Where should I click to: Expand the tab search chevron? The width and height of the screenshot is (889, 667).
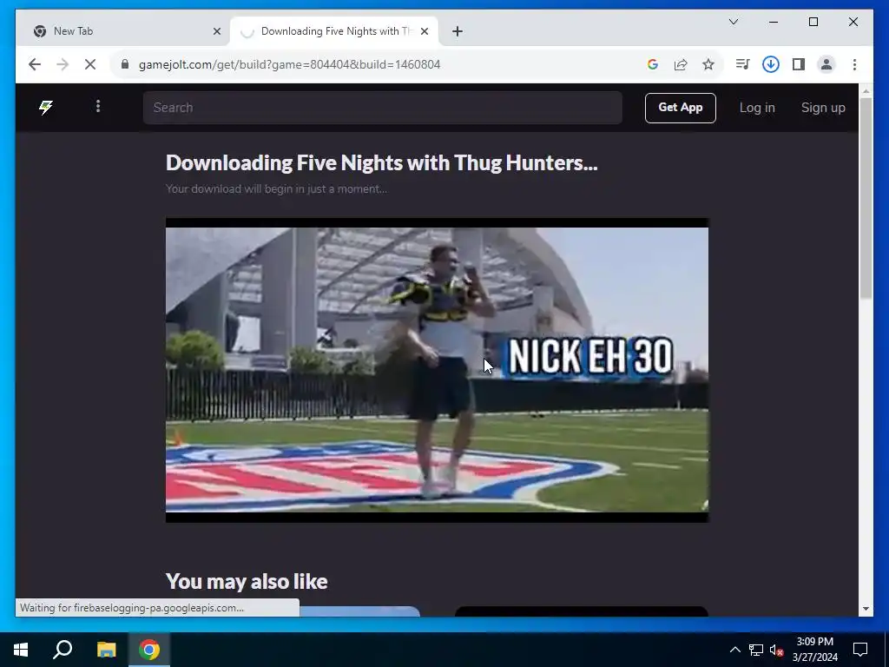click(733, 22)
